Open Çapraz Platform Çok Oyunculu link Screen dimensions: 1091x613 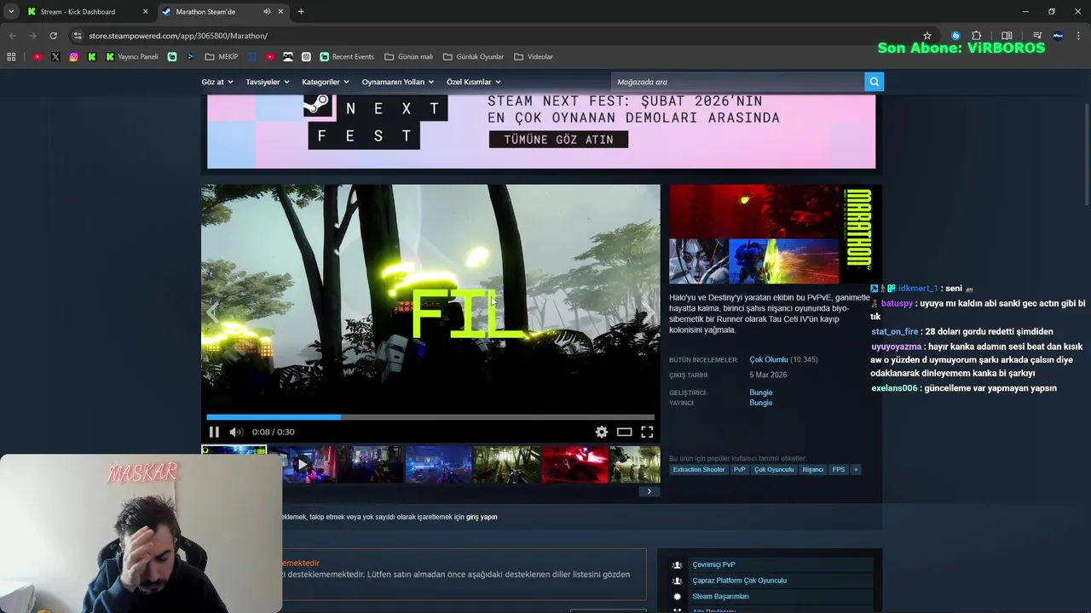[739, 581]
